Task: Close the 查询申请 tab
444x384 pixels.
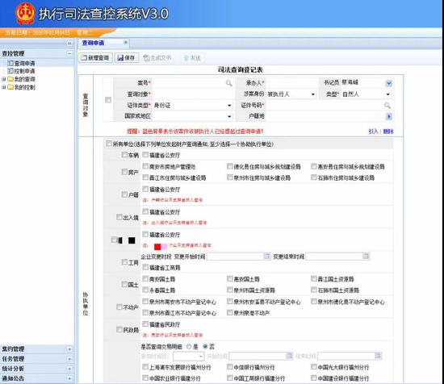Action: [x=126, y=43]
